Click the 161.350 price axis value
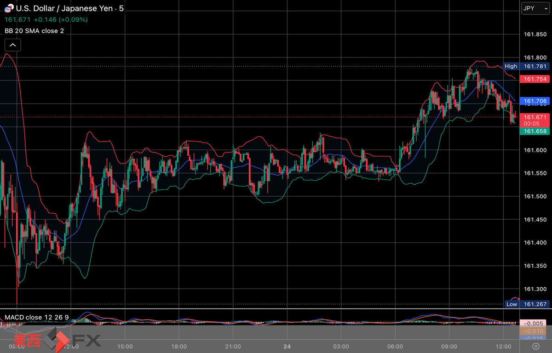This screenshot has height=353, width=552. click(535, 266)
